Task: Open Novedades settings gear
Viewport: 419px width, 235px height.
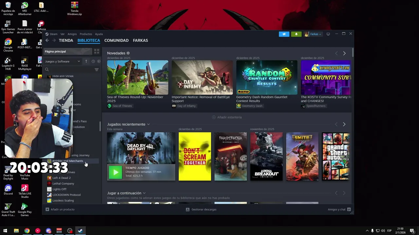Action: [128, 53]
